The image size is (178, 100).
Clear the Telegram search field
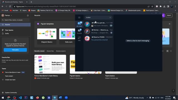[110, 17]
